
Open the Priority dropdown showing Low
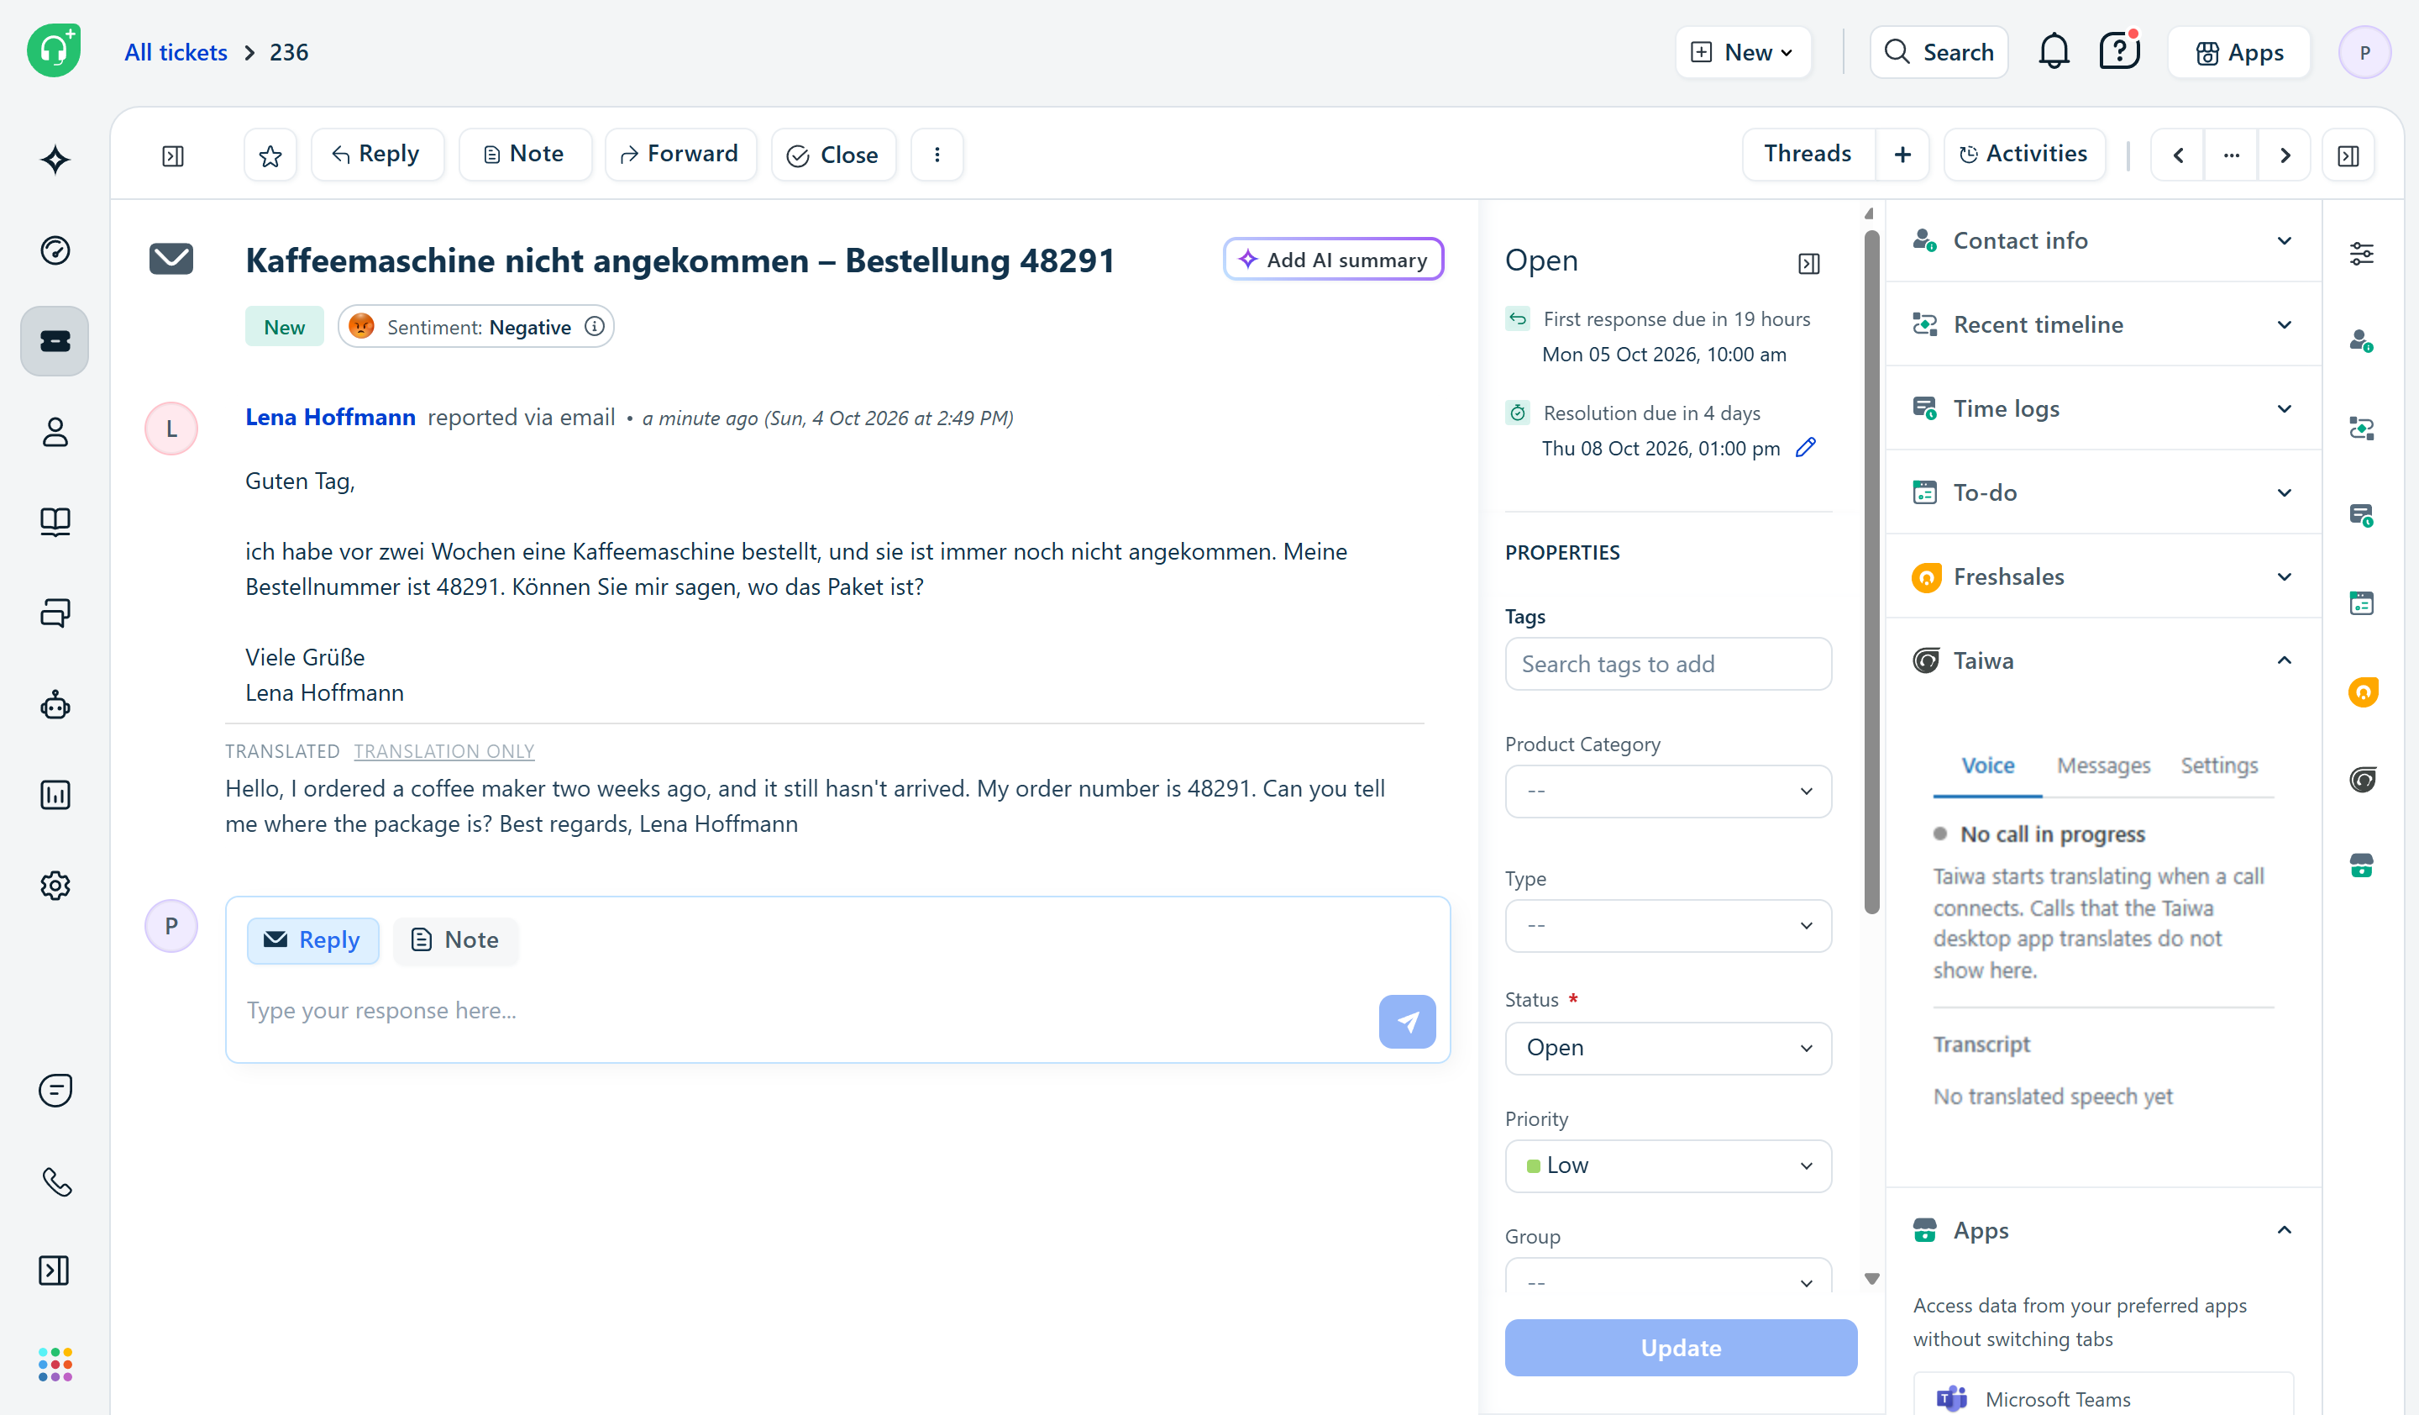point(1667,1165)
